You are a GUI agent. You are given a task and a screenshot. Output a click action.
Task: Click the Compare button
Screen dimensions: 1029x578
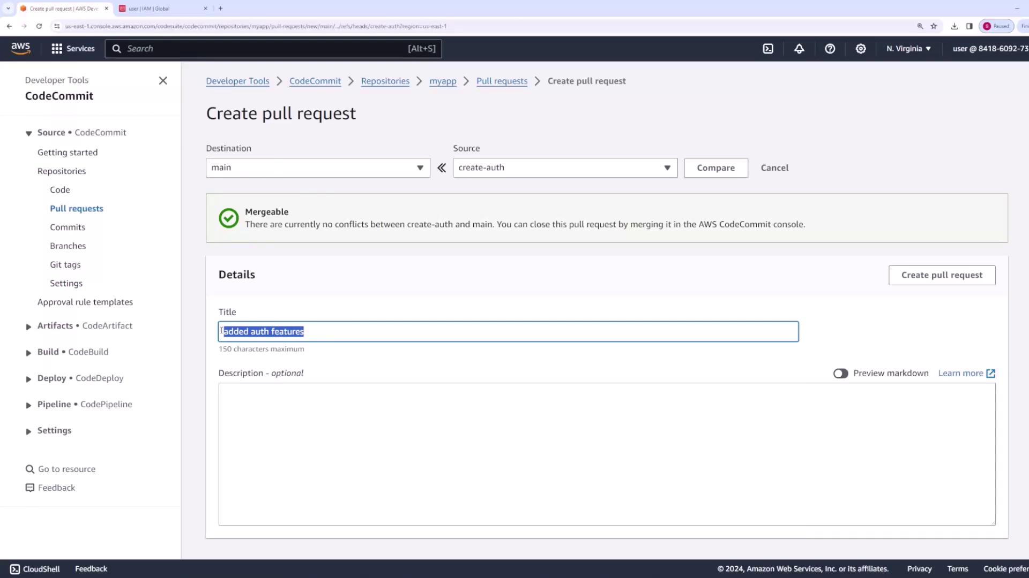point(715,168)
